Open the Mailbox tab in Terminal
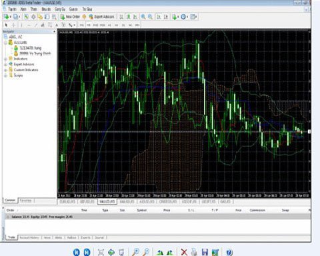This screenshot has height=256, width=320. coord(71,237)
